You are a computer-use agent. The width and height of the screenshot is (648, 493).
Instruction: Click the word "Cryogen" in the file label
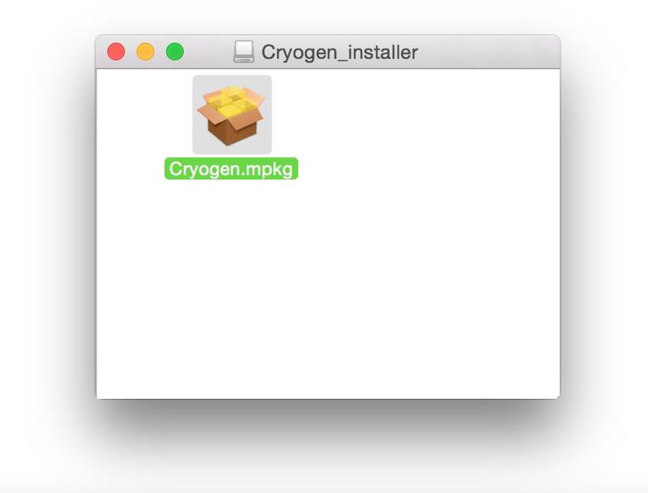199,169
